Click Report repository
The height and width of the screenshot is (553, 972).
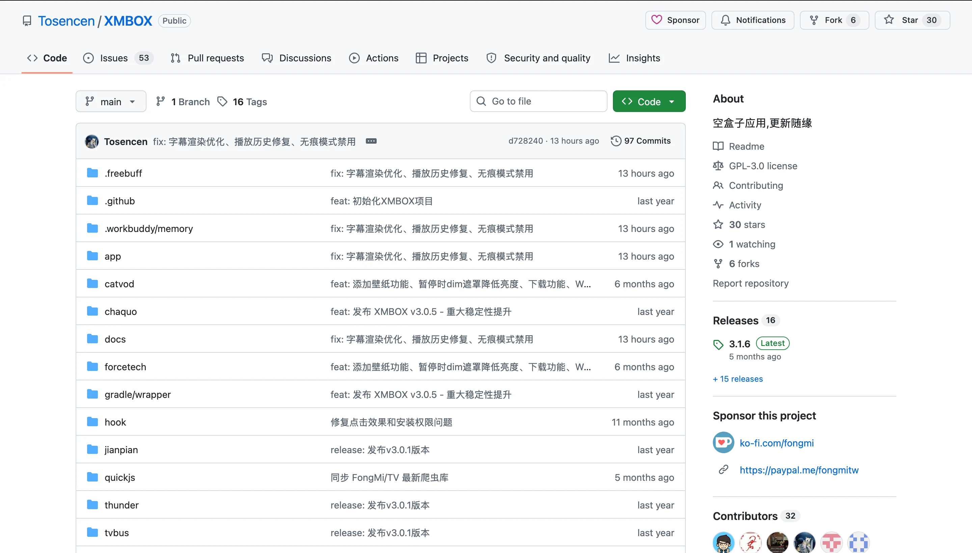point(751,283)
